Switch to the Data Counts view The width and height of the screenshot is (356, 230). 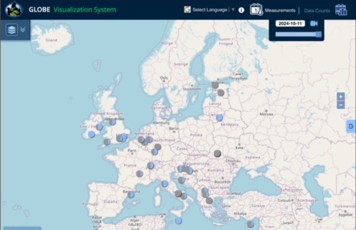point(317,11)
